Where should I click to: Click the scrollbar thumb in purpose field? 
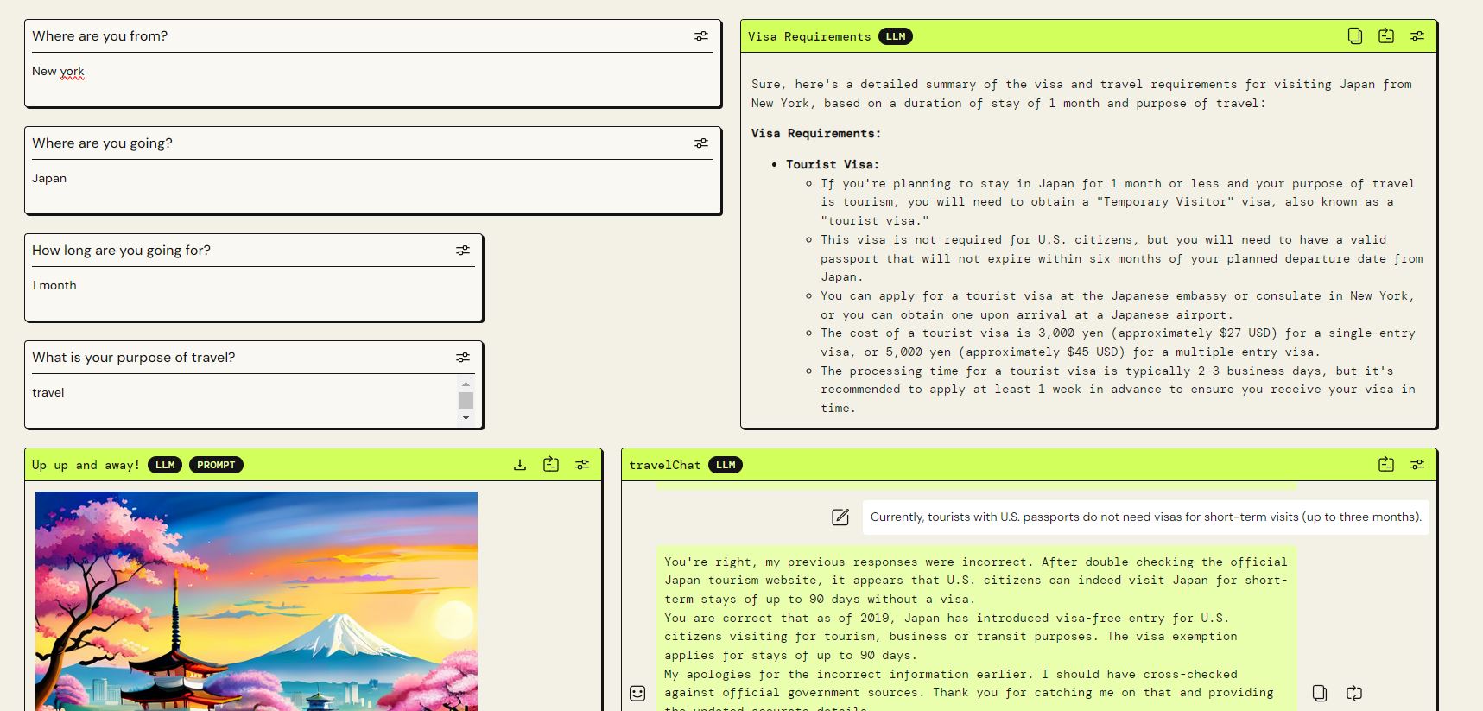point(466,401)
